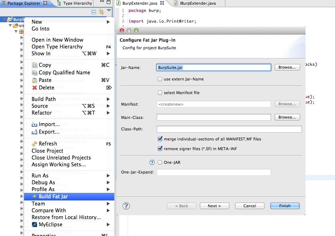This screenshot has height=236, width=335.
Task: Click Browse next to Main-Class field
Action: [287, 117]
